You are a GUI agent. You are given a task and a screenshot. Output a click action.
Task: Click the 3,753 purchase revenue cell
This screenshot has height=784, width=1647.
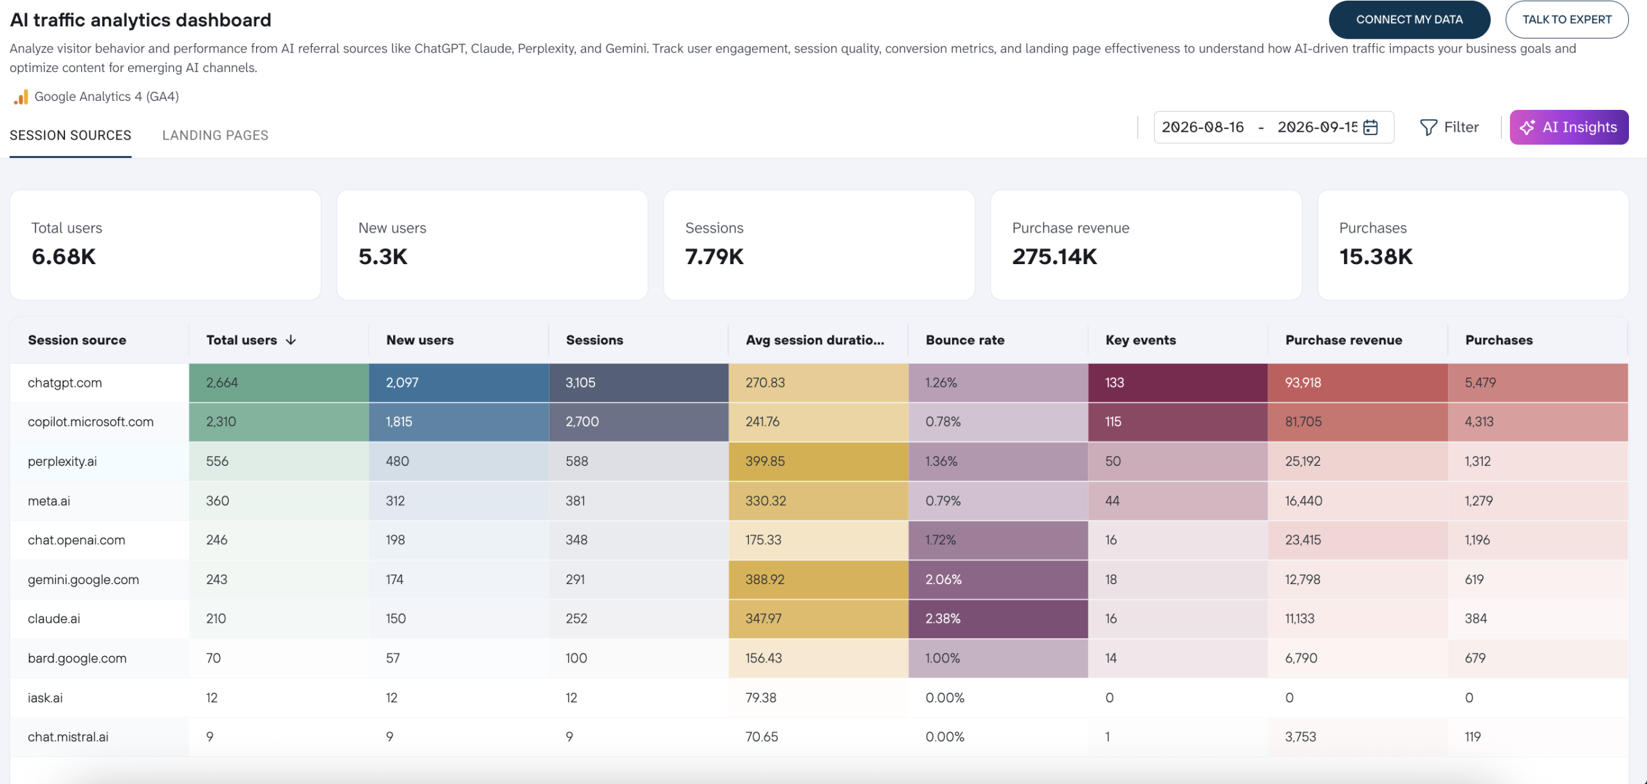coord(1357,736)
